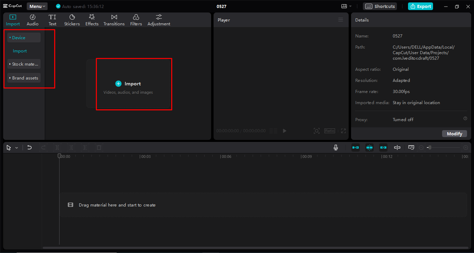Viewport: 474px width, 253px height.
Task: Start voiceover recording with microphone icon
Action: (x=336, y=147)
